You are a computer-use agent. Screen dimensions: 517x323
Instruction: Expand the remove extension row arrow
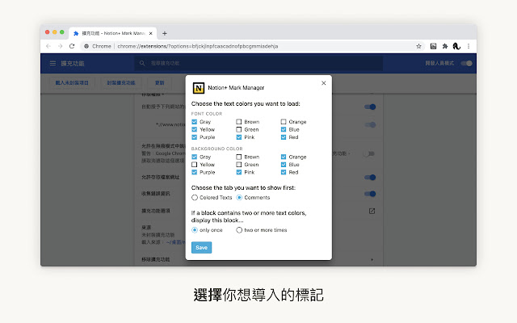372,259
